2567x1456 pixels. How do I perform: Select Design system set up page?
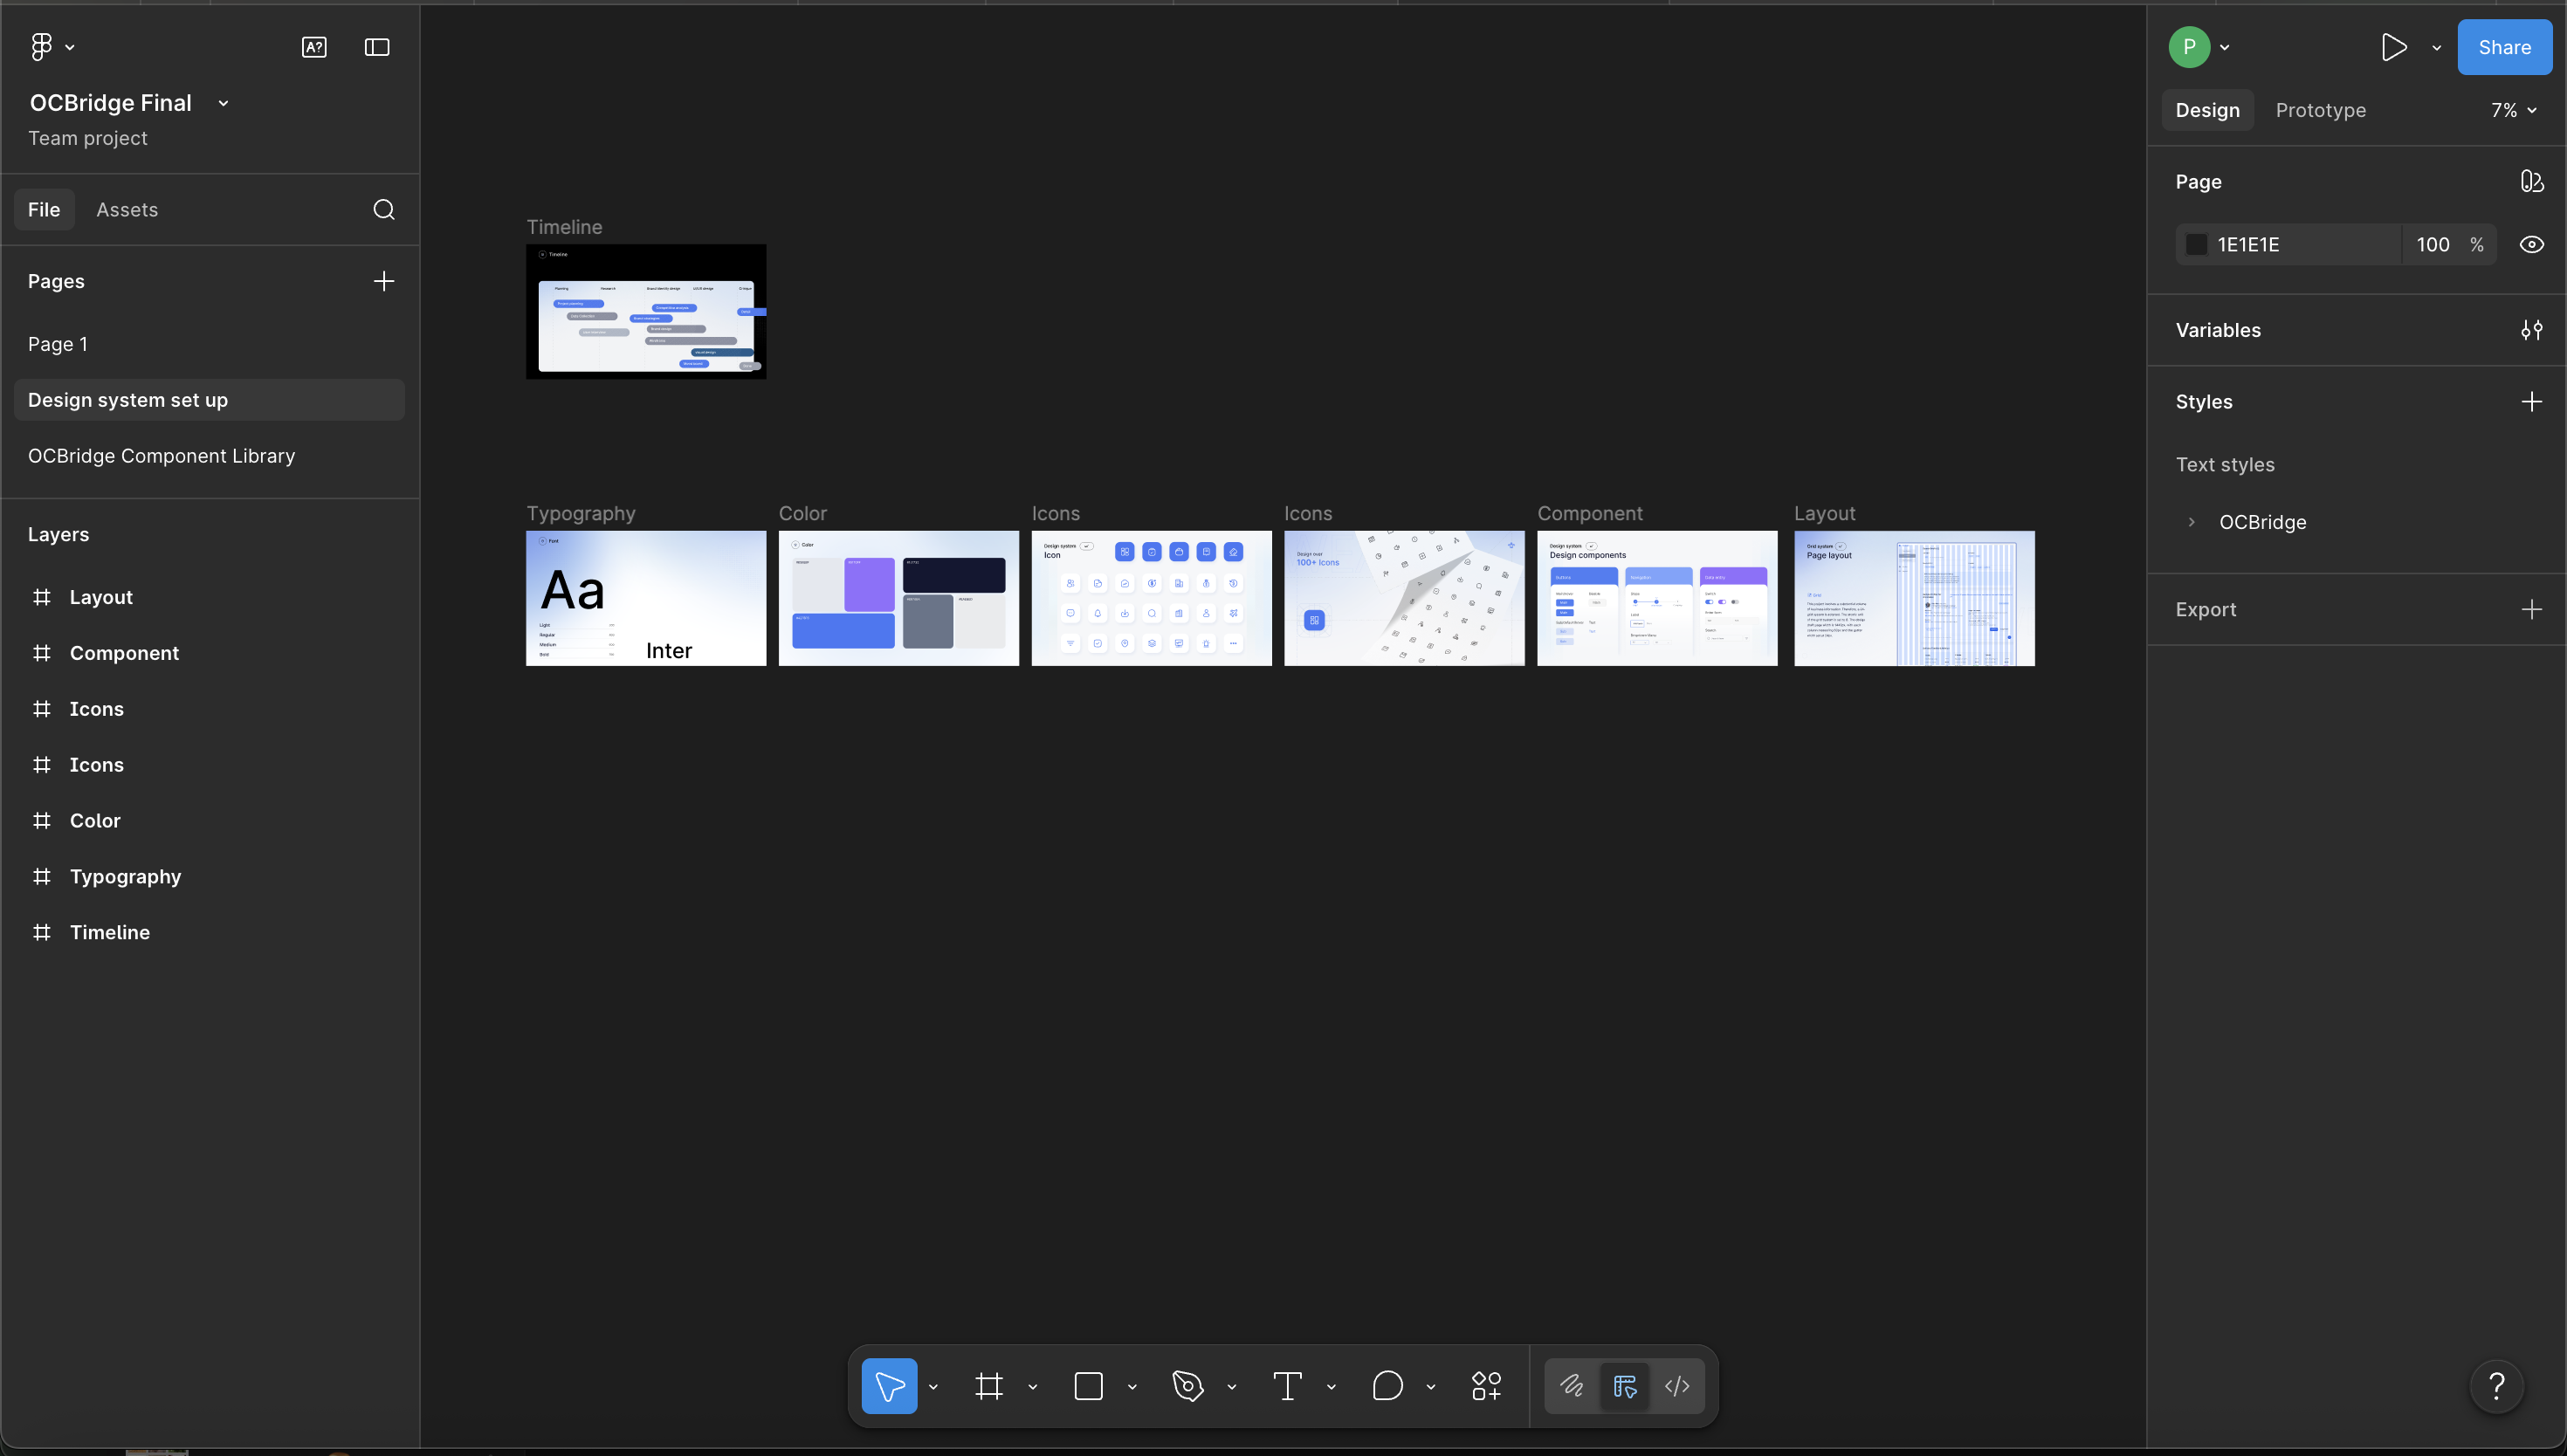(209, 400)
